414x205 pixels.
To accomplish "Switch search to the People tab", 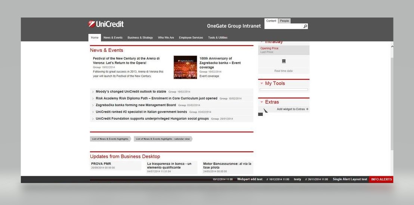I will [x=284, y=21].
